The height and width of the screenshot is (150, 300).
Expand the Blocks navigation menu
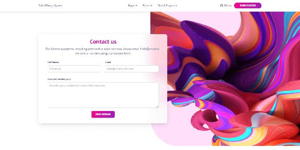147,6
